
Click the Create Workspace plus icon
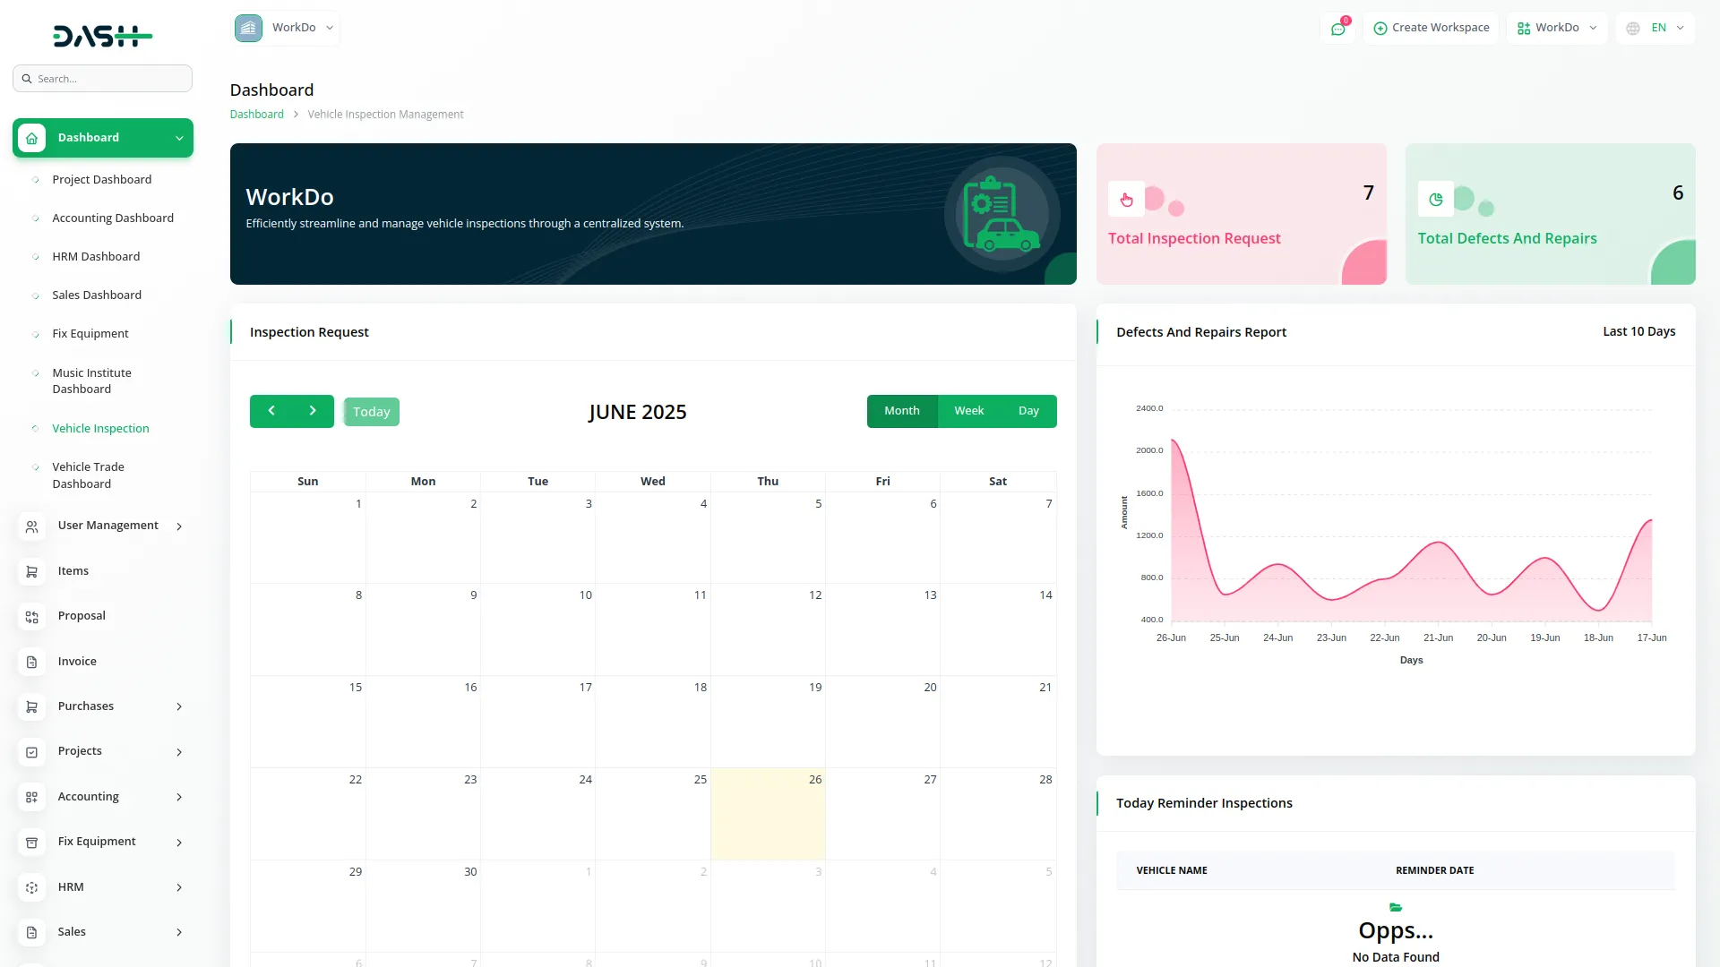1380,29
